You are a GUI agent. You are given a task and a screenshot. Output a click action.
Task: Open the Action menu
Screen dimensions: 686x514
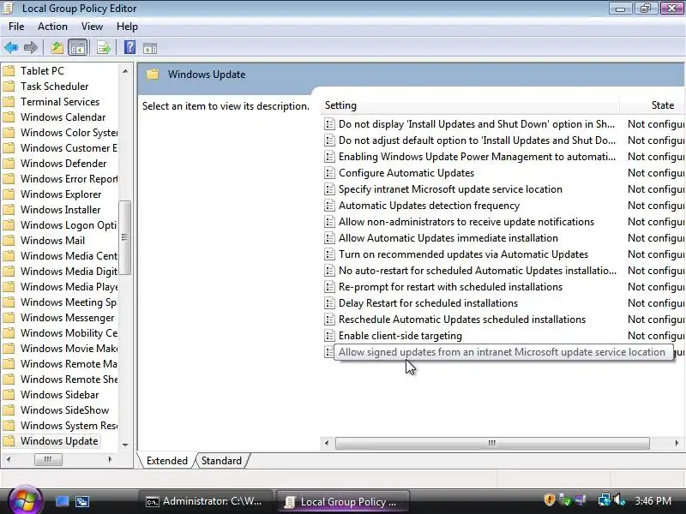52,27
